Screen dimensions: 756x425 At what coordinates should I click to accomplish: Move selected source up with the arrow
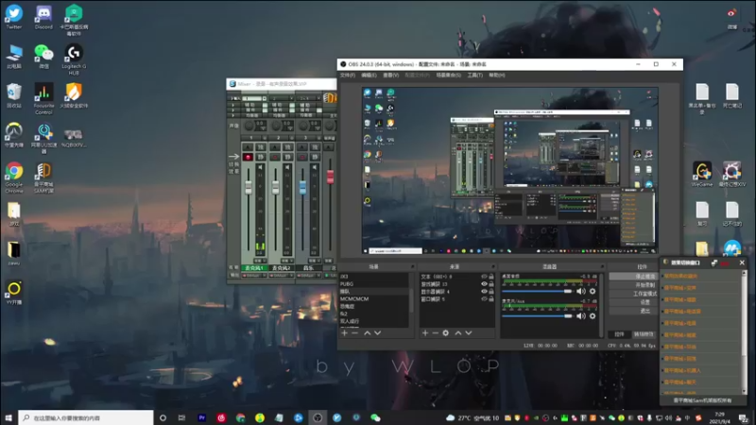pos(458,332)
